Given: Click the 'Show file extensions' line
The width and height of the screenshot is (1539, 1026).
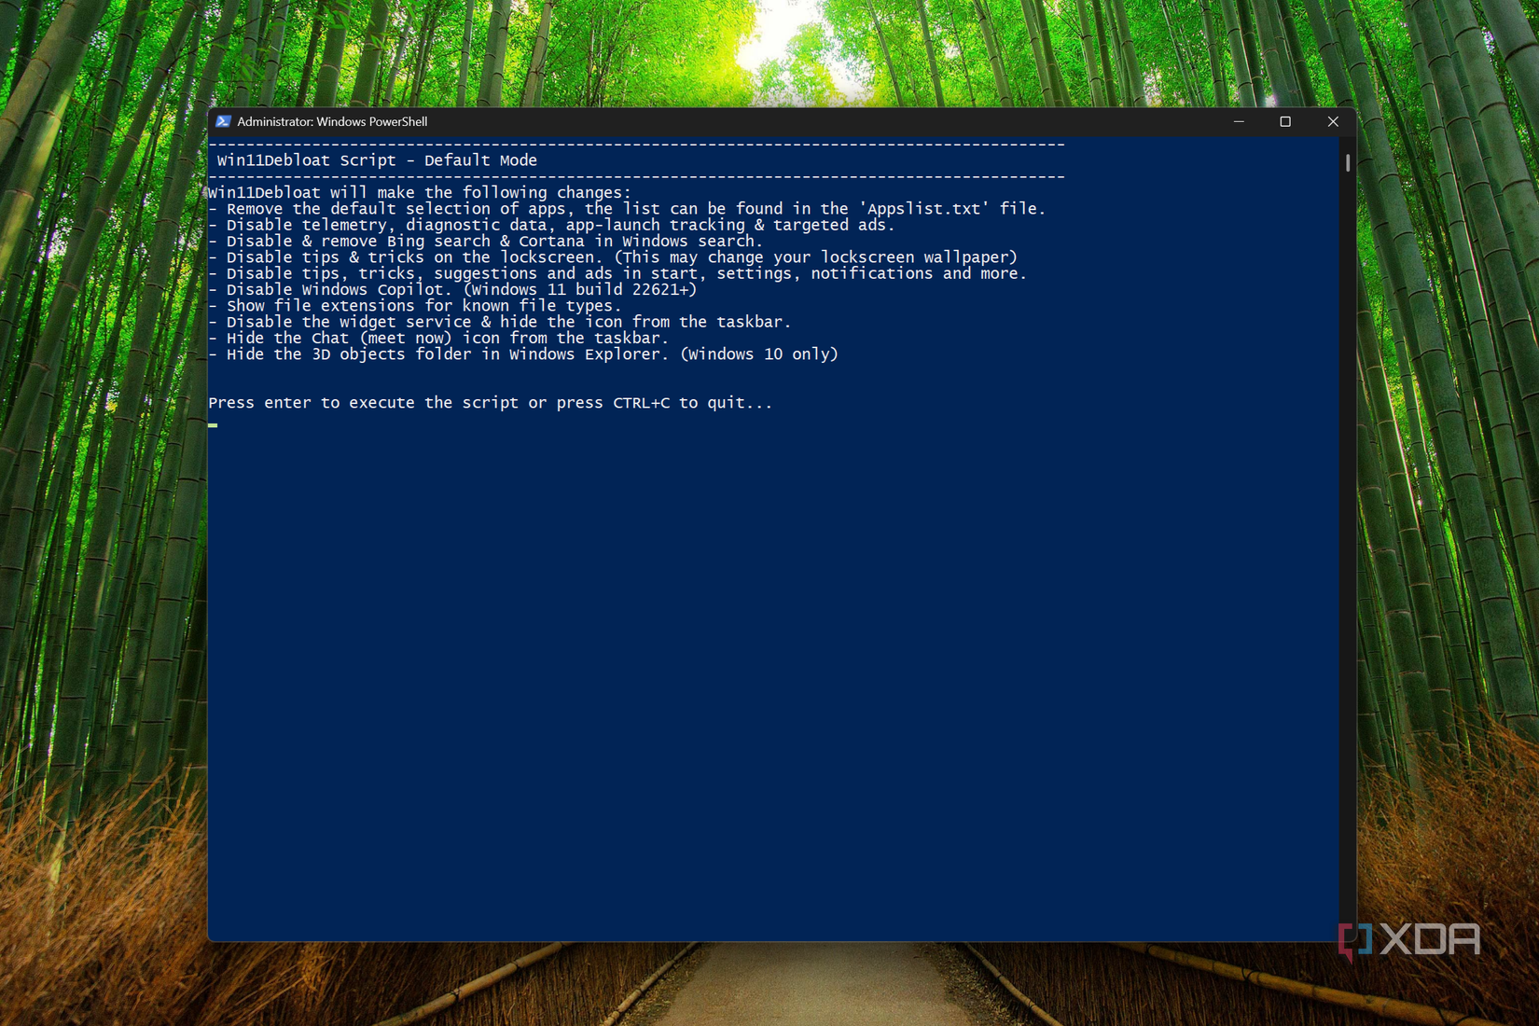Looking at the screenshot, I should point(414,306).
